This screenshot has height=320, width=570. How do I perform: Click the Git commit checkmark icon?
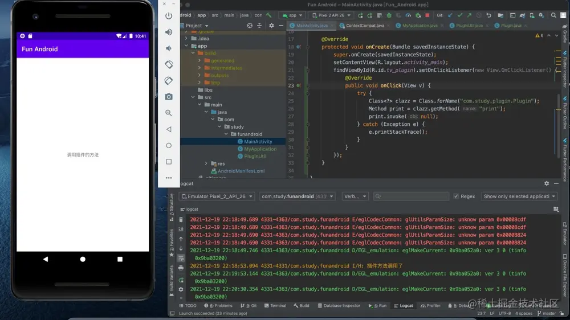click(x=460, y=15)
